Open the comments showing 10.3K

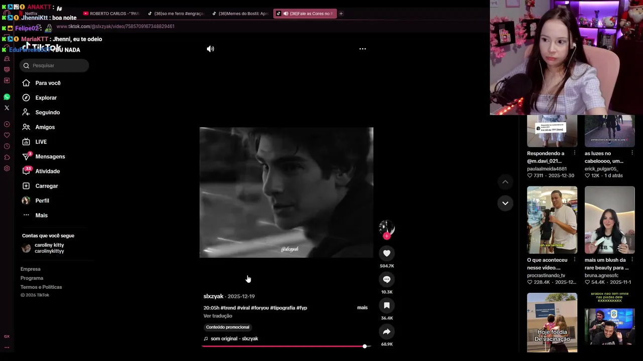387,279
